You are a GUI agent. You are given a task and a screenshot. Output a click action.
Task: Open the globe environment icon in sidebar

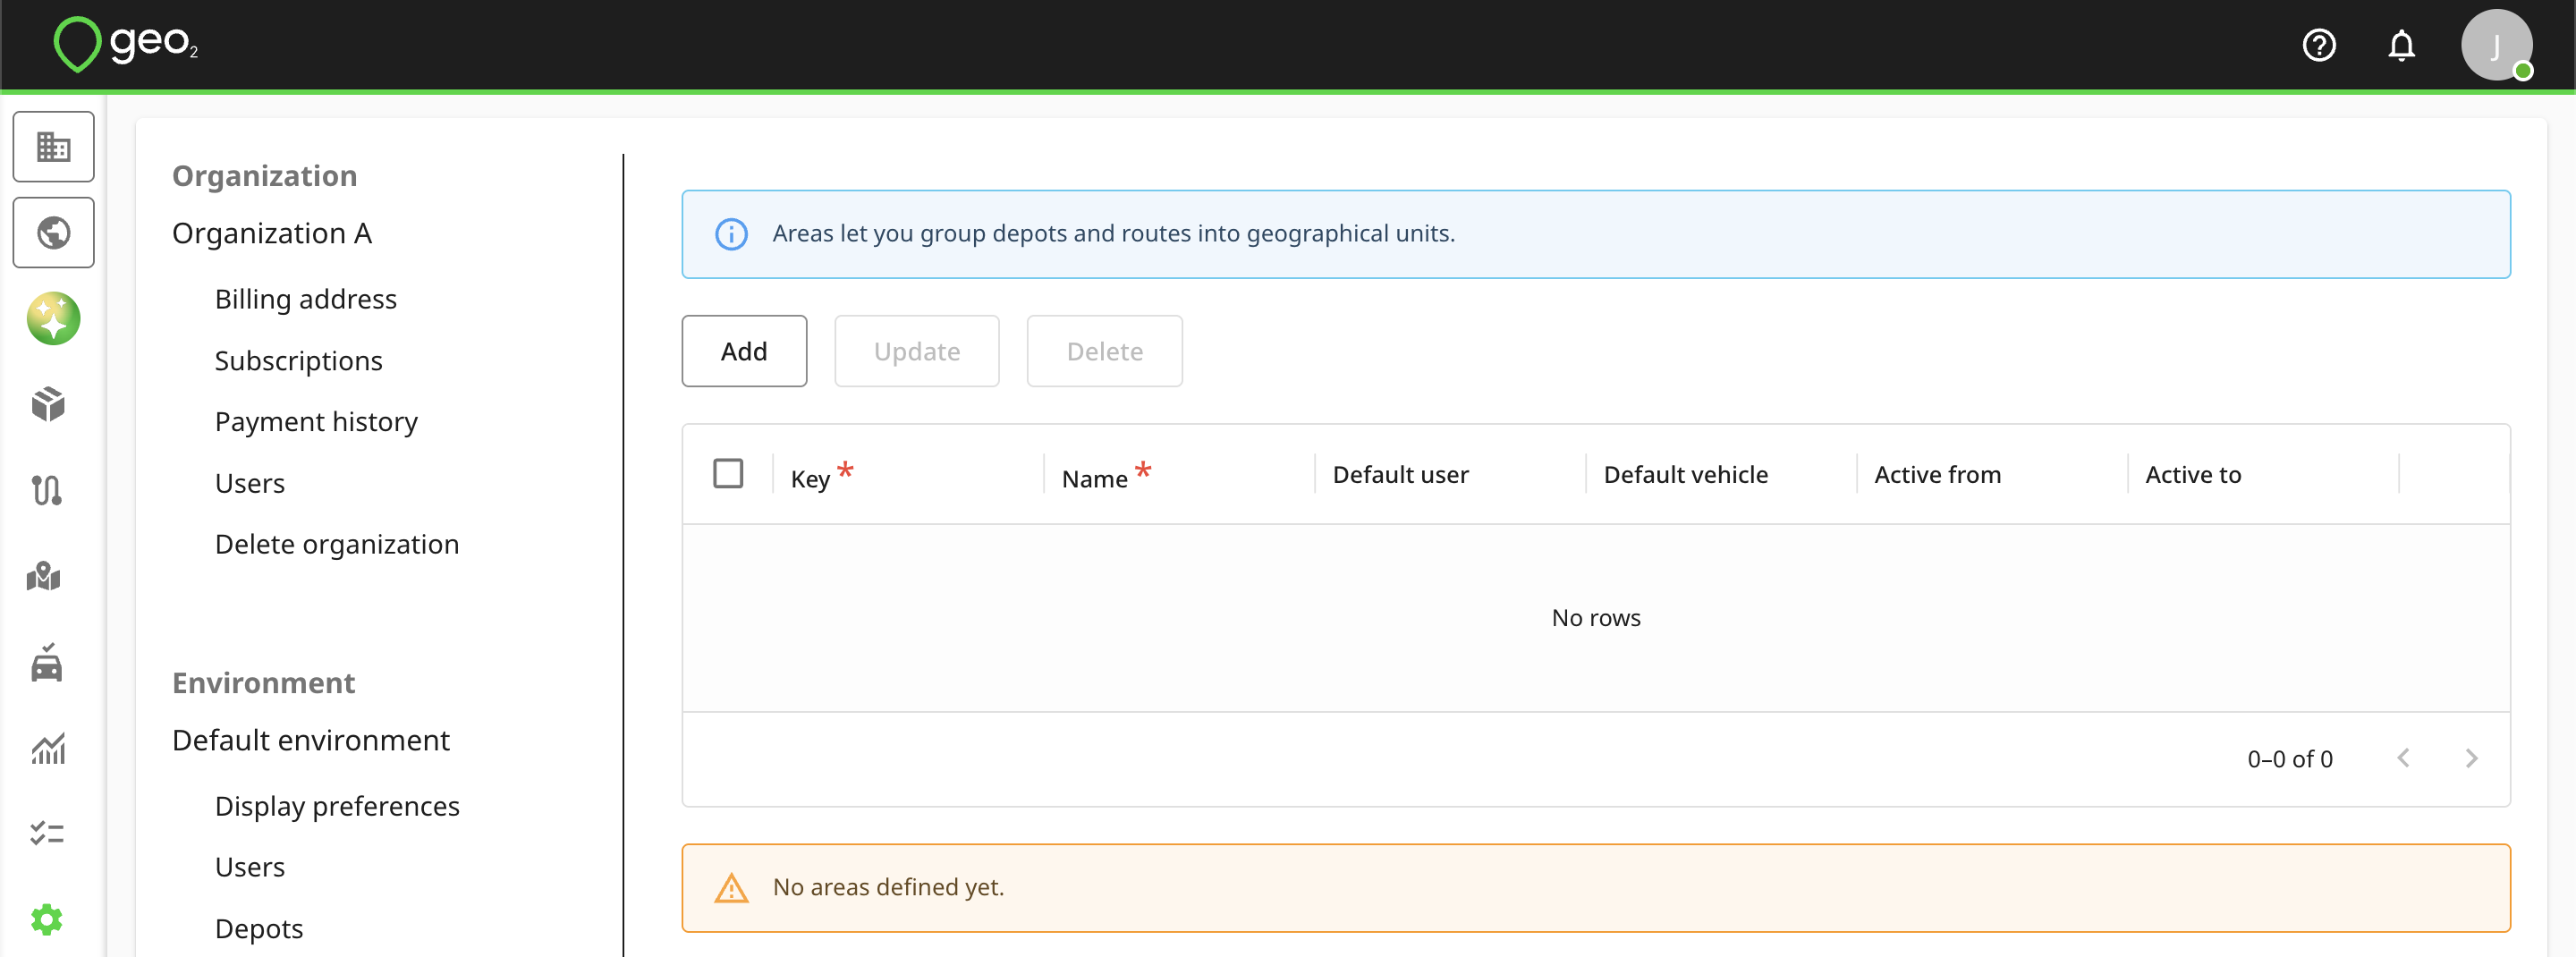point(53,233)
